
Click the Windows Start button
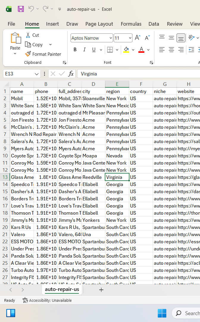tap(162, 313)
